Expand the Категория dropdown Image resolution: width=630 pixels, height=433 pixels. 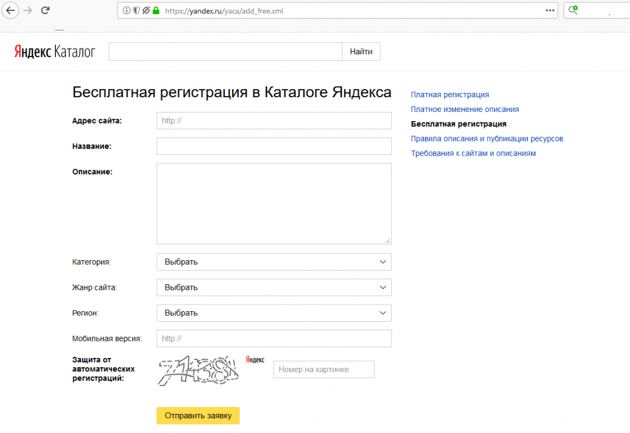(x=274, y=262)
